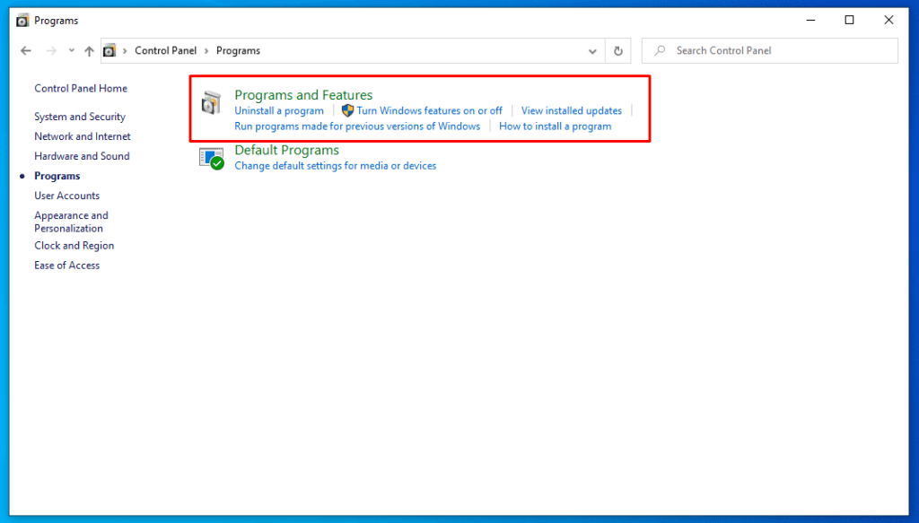Open the recent locations dropdown arrow
The width and height of the screenshot is (919, 523).
[x=72, y=51]
